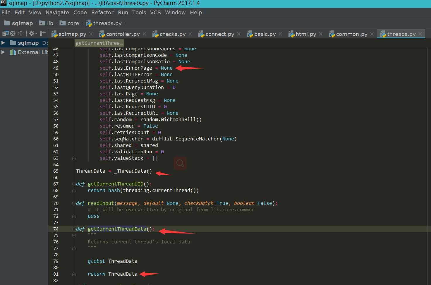Click lib breadcrumb in navigation bar
Image resolution: width=431 pixels, height=285 pixels.
[47, 23]
